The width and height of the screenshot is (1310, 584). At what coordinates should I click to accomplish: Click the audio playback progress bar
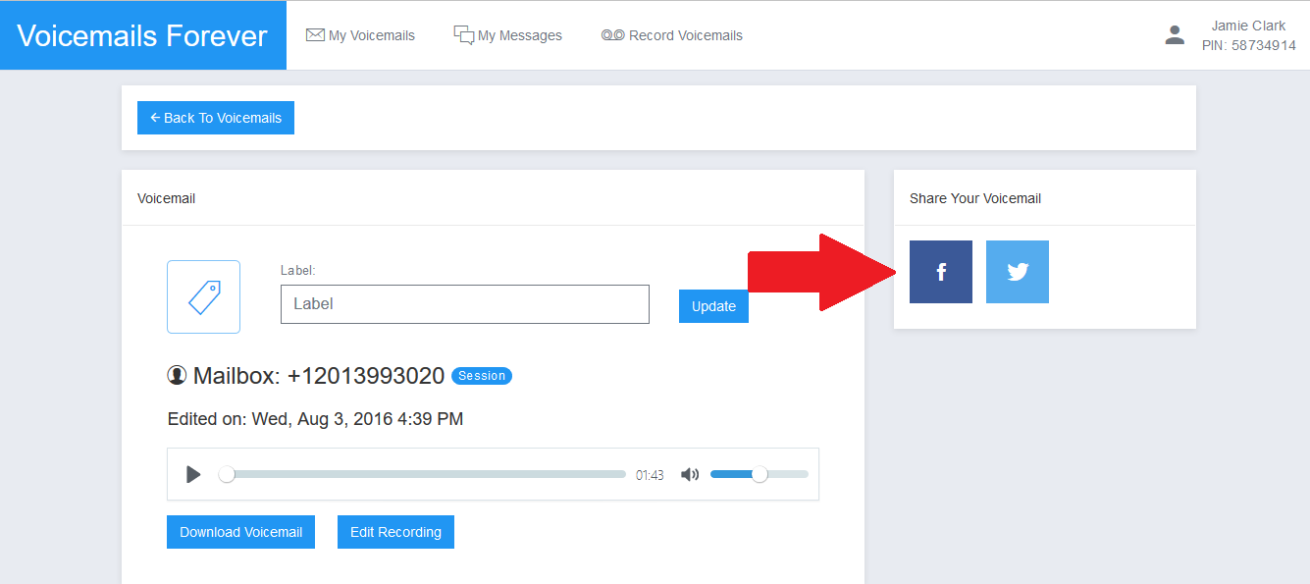427,474
